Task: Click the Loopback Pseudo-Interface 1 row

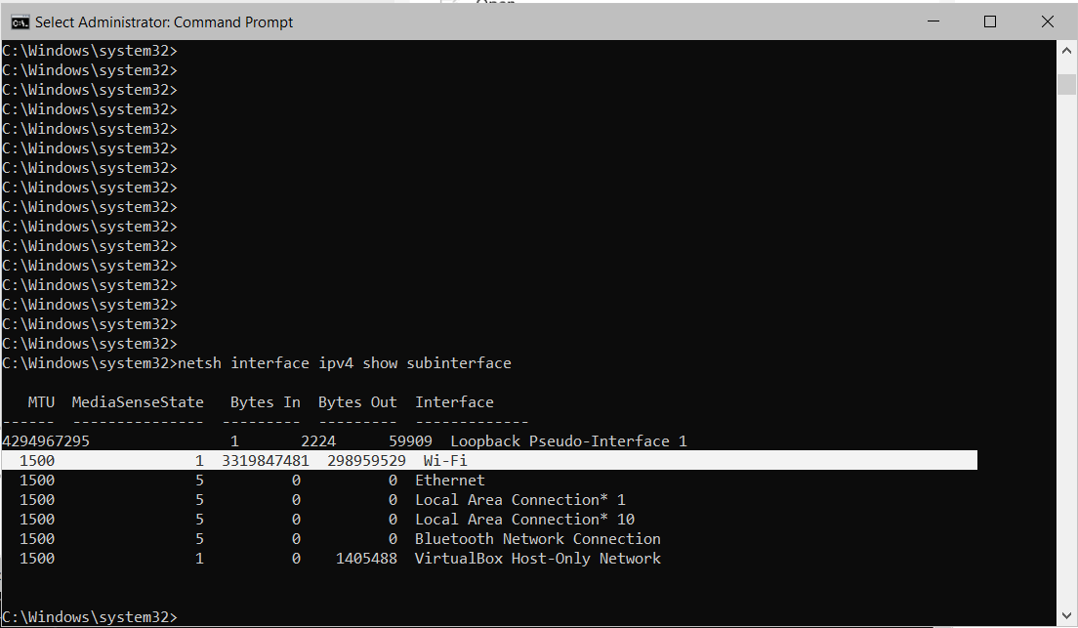Action: (x=345, y=440)
